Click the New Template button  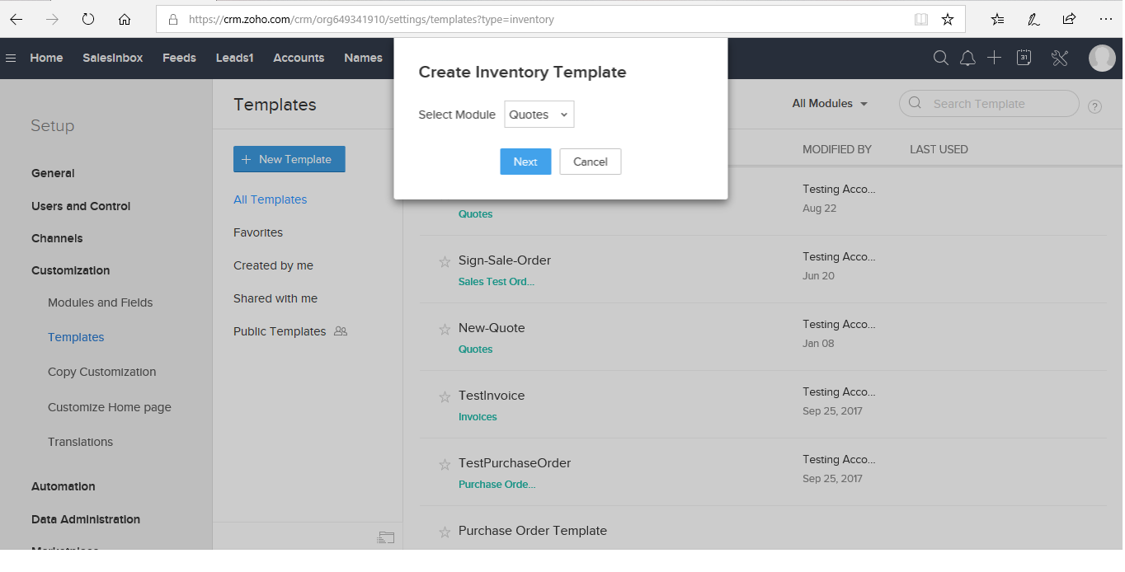(x=289, y=159)
